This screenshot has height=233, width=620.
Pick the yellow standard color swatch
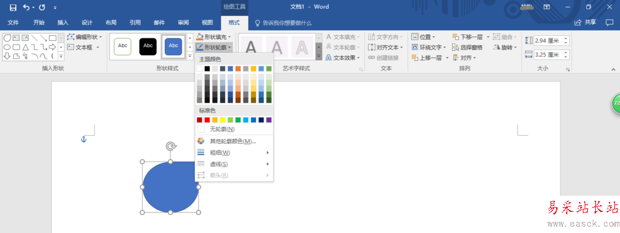click(223, 120)
